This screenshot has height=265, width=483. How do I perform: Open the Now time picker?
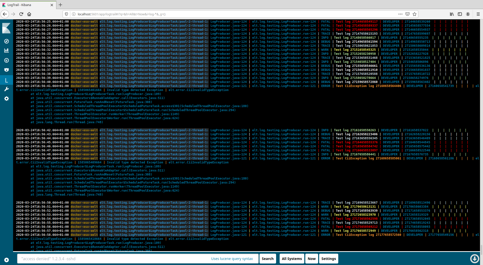click(x=312, y=259)
